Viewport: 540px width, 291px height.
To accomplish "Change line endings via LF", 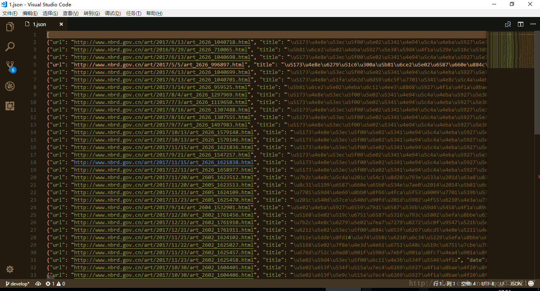I will (502, 284).
